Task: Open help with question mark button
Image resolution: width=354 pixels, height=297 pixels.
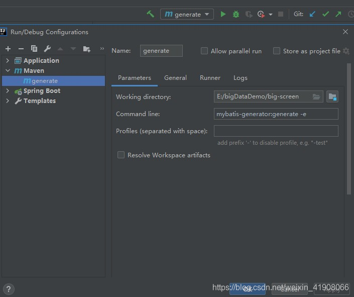Action: point(9,289)
